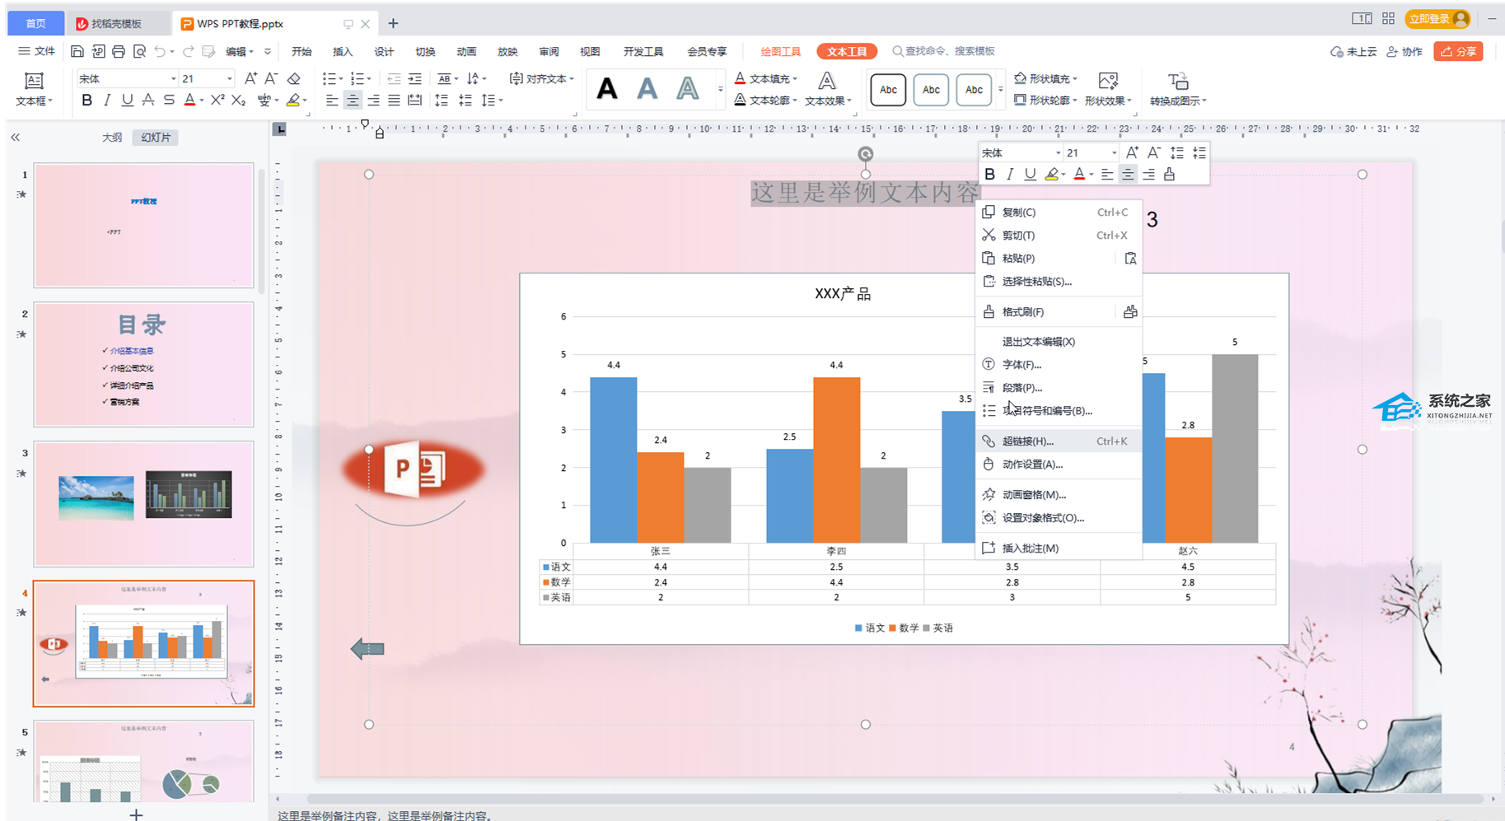
Task: Toggle Underline in the ribbon font group
Action: 127,100
